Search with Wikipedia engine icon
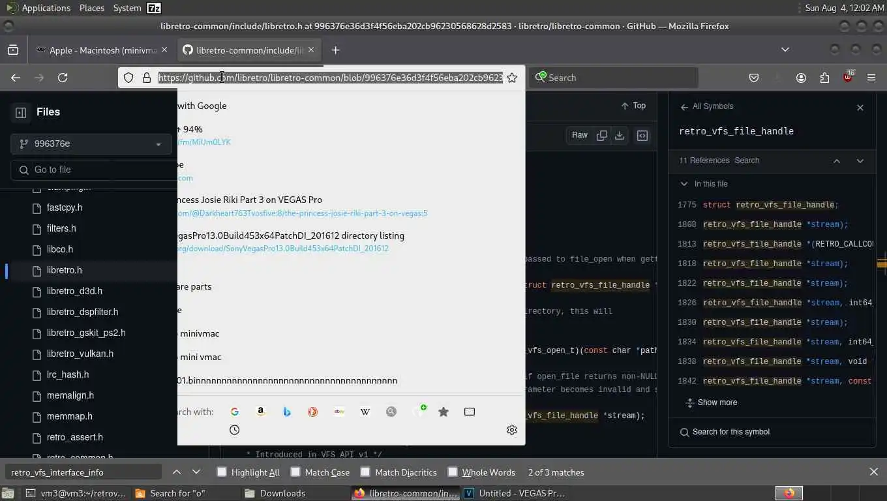This screenshot has width=887, height=501. (x=365, y=412)
